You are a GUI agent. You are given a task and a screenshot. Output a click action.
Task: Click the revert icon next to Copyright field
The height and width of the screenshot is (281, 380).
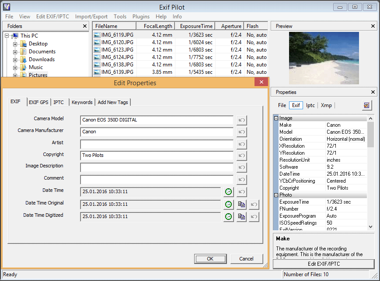241,155
